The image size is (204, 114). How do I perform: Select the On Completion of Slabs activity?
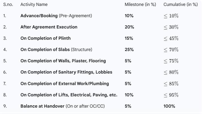(x=56, y=50)
